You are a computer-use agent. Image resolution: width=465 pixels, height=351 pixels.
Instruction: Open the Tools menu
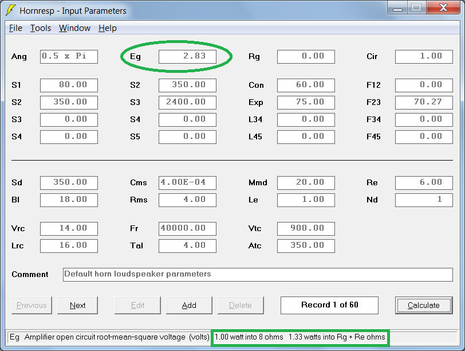pos(41,28)
